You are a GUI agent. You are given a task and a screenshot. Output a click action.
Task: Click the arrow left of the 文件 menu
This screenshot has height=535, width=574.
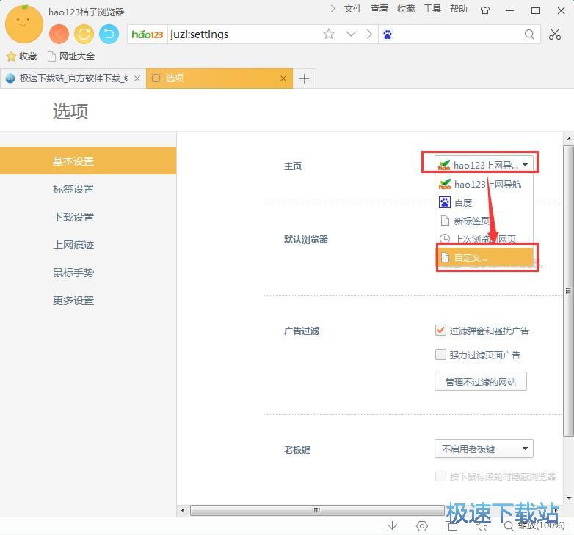(333, 9)
